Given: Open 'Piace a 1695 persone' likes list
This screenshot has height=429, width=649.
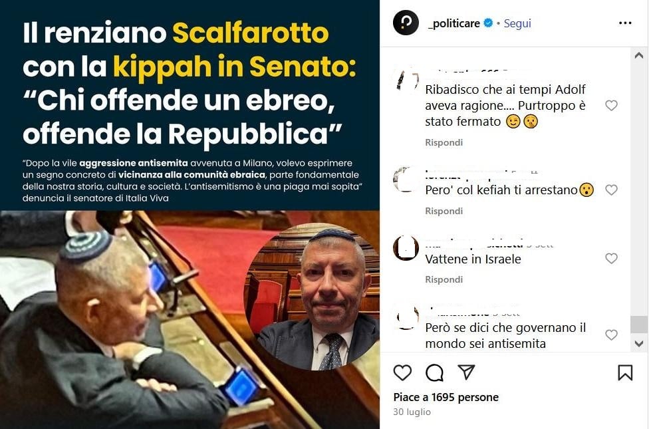Looking at the screenshot, I should coord(446,397).
